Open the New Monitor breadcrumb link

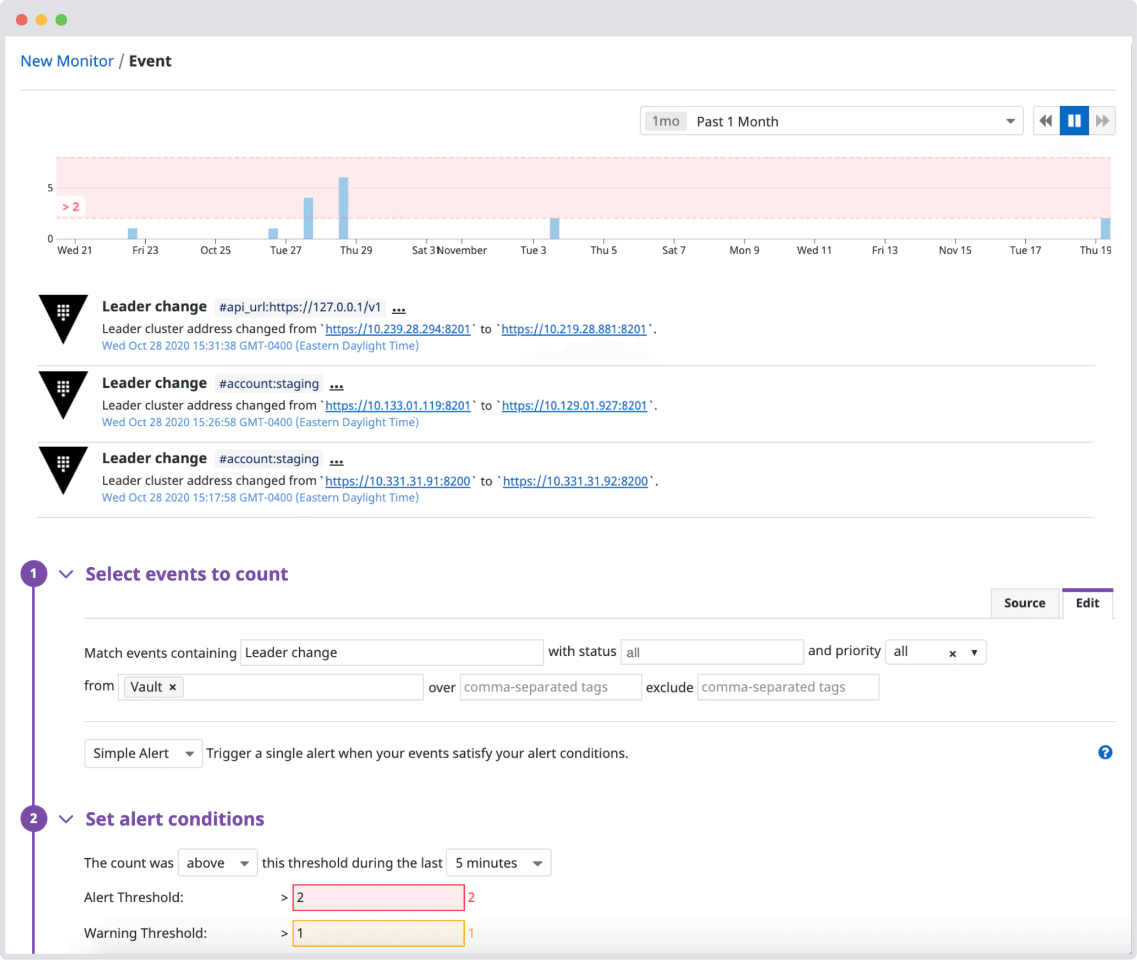67,61
